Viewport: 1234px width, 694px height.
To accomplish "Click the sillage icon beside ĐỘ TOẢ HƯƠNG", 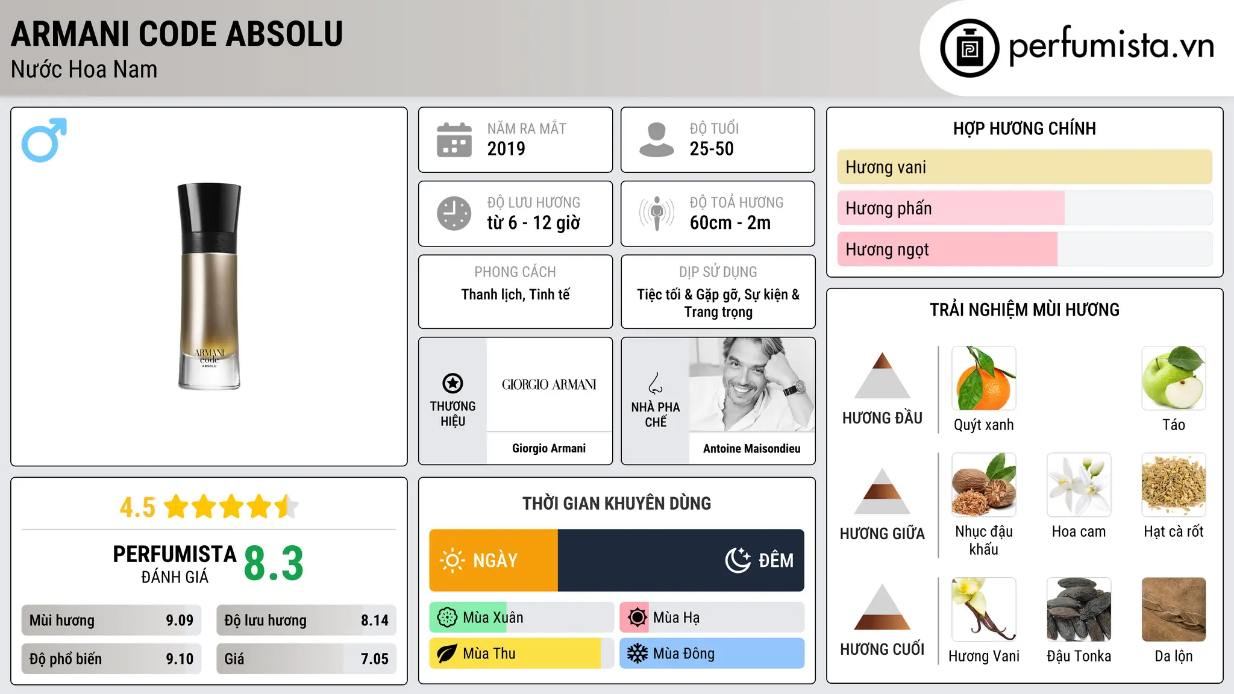I will click(657, 213).
